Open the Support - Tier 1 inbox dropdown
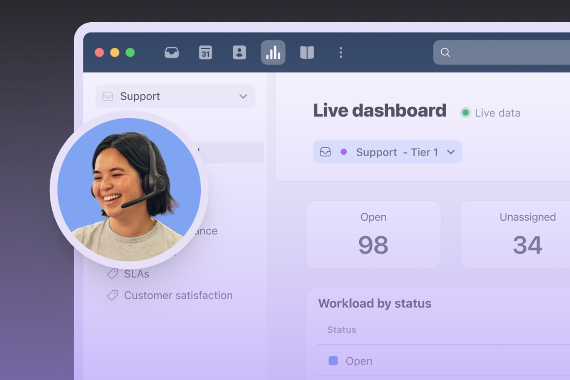Screen dimensions: 570x380 tap(387, 152)
